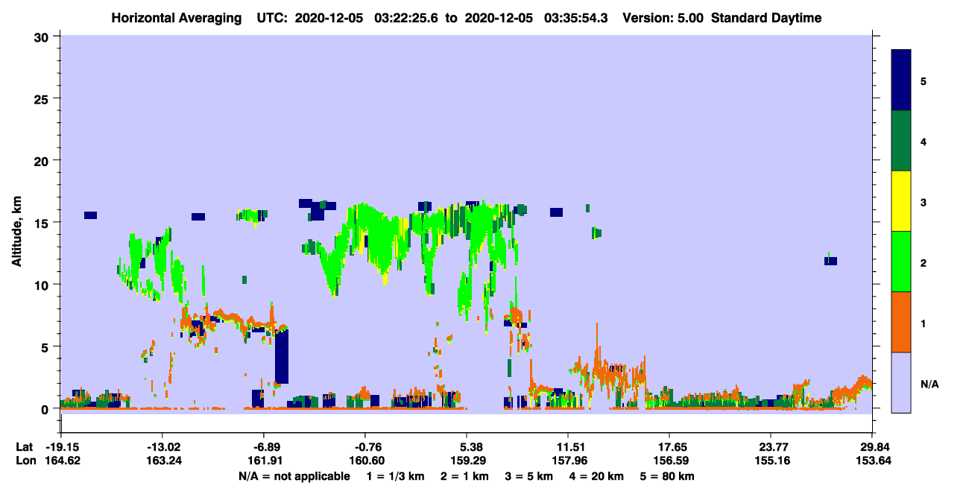Click the 'Lat' row label
This screenshot has width=969, height=497.
[x=24, y=447]
